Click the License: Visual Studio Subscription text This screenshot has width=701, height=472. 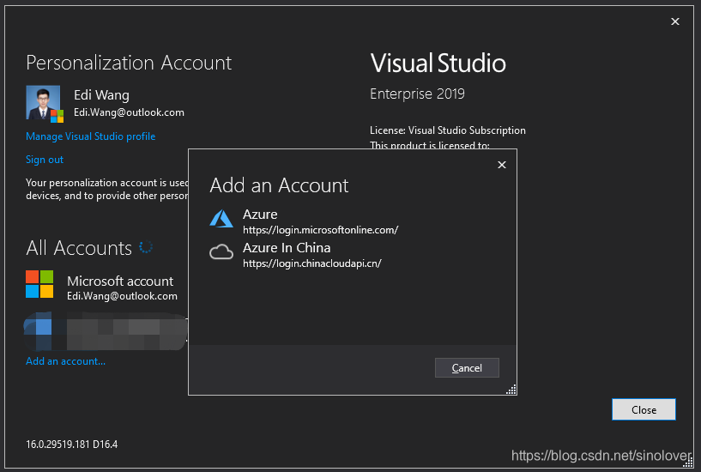point(448,130)
